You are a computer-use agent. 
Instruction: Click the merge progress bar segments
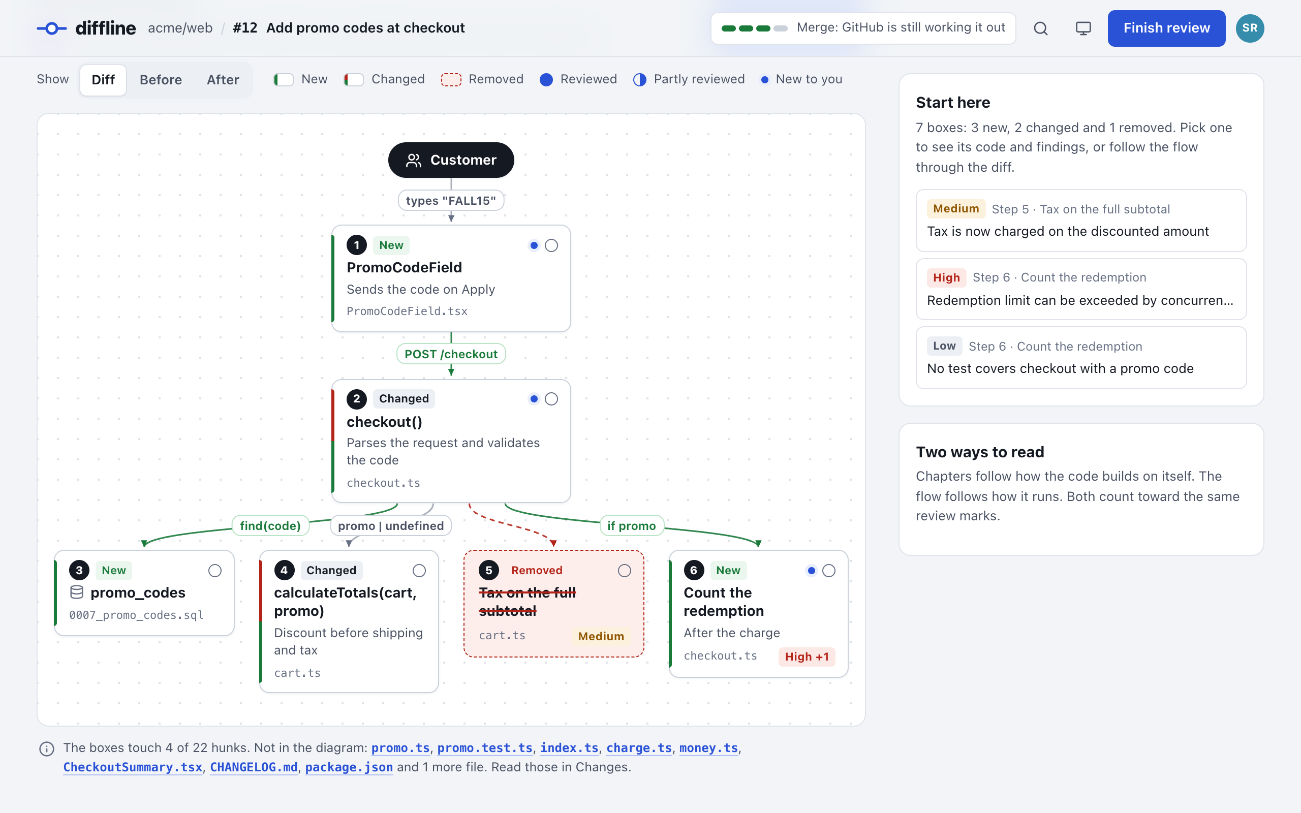pos(754,28)
